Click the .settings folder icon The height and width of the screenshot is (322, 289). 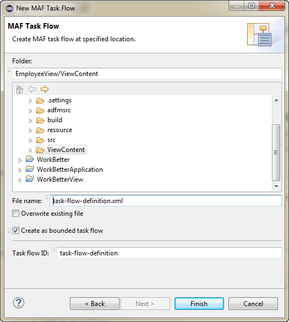click(40, 100)
